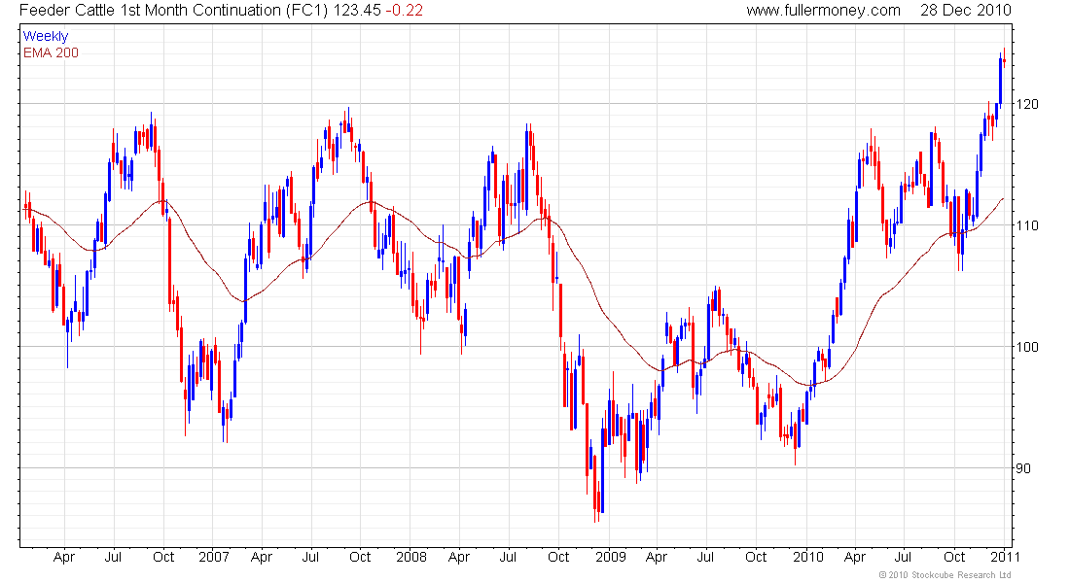
Task: Click the "Oct" label just before 2009
Action: [x=558, y=557]
